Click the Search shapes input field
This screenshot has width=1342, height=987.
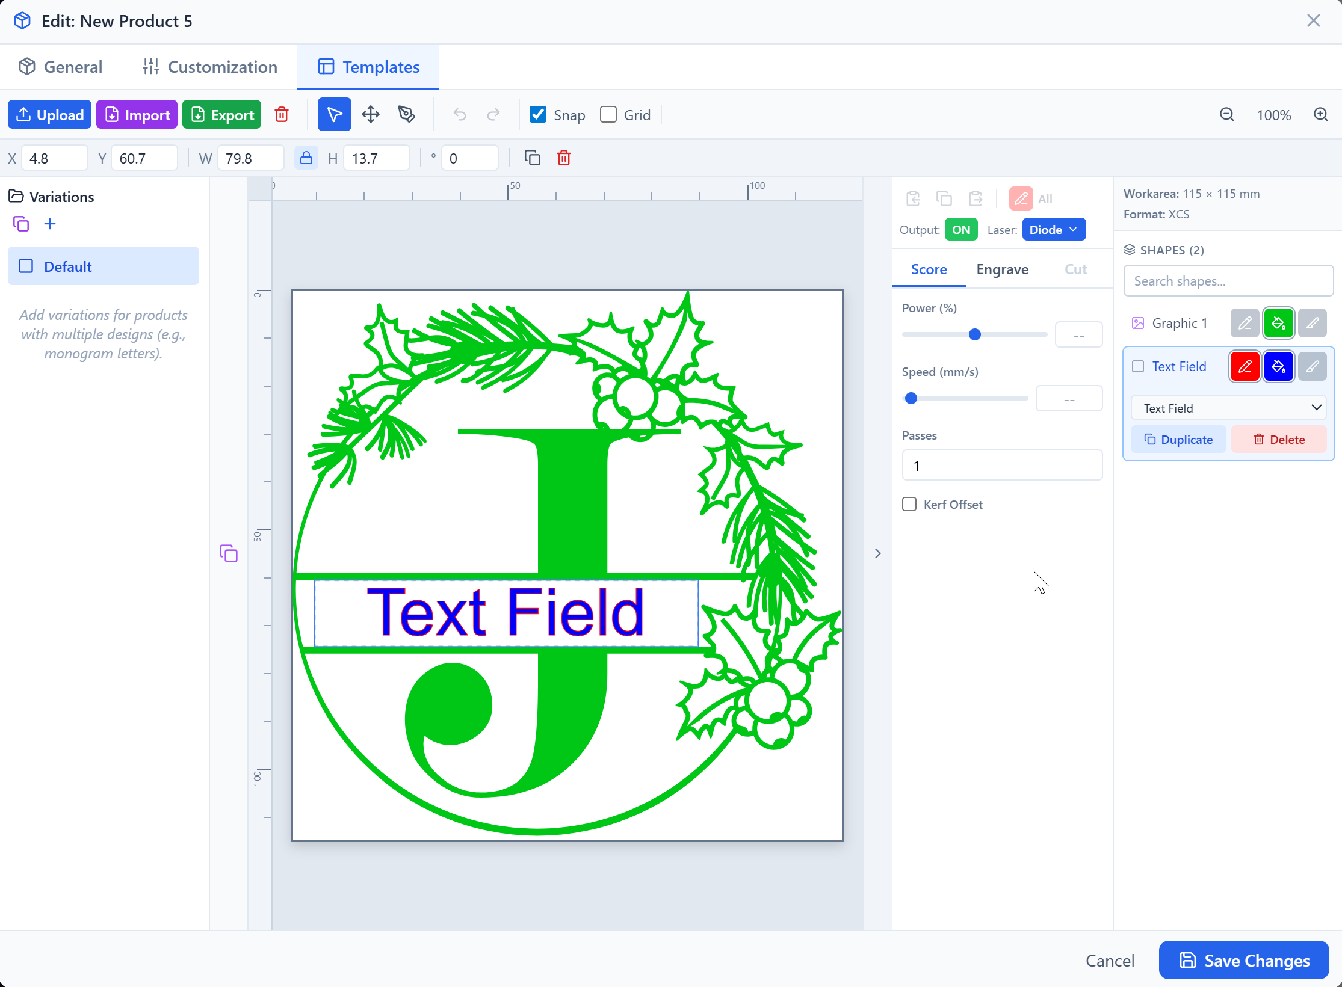pos(1228,281)
